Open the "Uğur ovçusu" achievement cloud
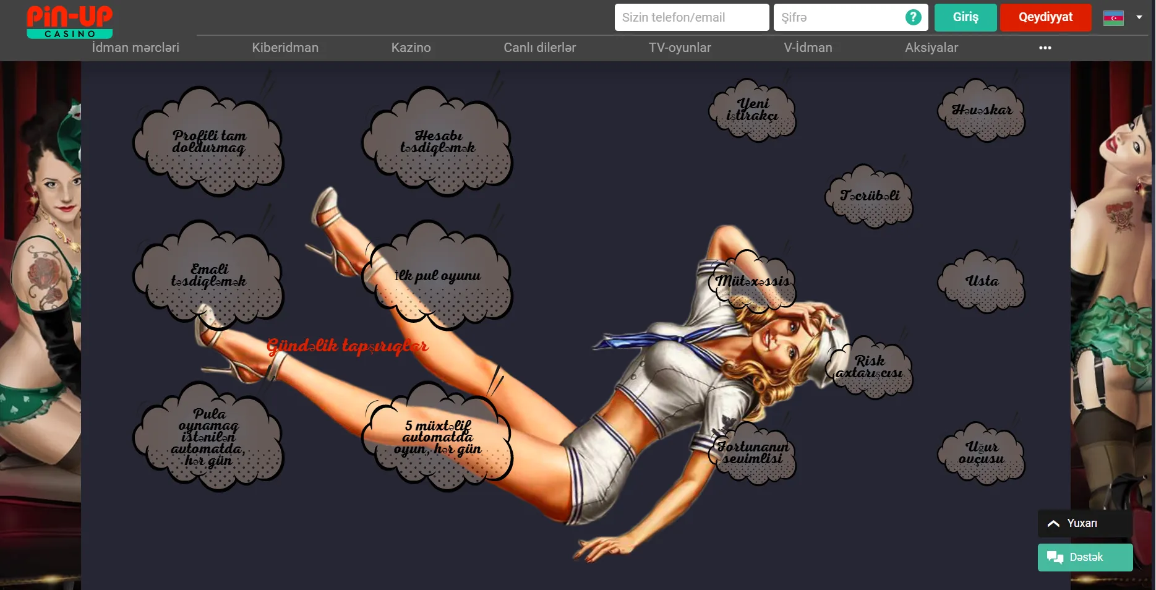 pos(982,452)
